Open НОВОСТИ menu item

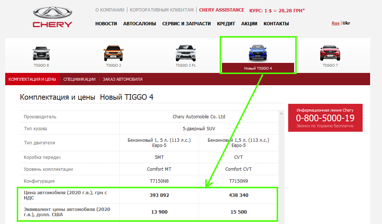(x=106, y=23)
